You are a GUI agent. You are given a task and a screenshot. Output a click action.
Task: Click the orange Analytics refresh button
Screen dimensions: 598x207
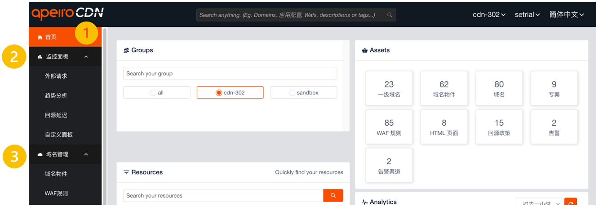coord(570,203)
